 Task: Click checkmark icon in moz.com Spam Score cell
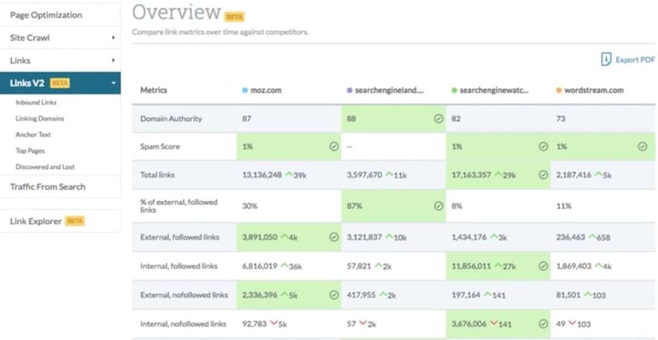click(x=333, y=147)
